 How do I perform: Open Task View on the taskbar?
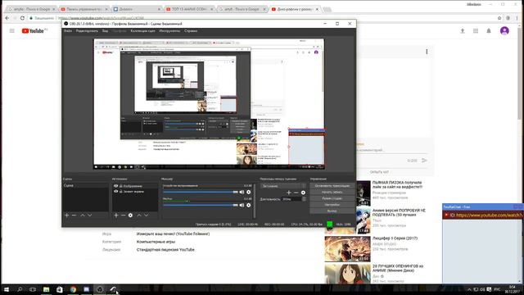point(33,289)
